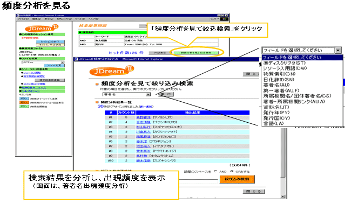Click the ファイル変更 button in the sidebar
351x204 pixels.
pos(54,65)
